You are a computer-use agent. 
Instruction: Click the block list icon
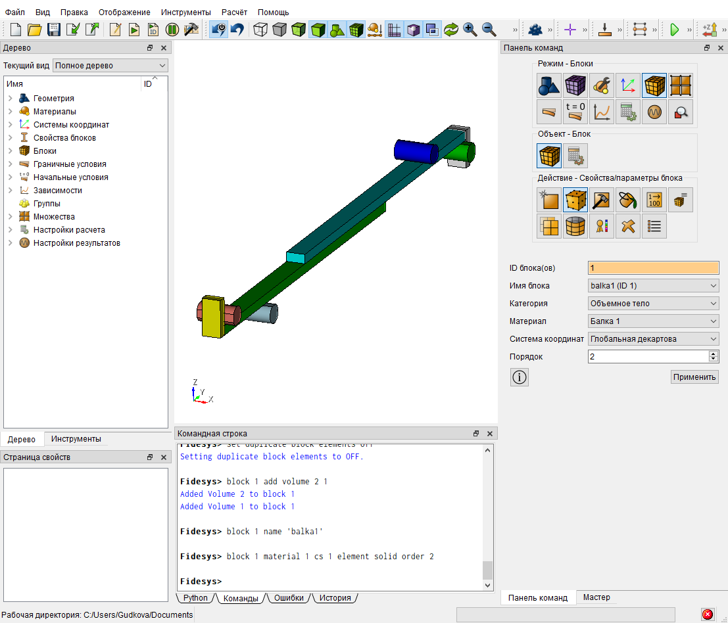click(x=654, y=226)
